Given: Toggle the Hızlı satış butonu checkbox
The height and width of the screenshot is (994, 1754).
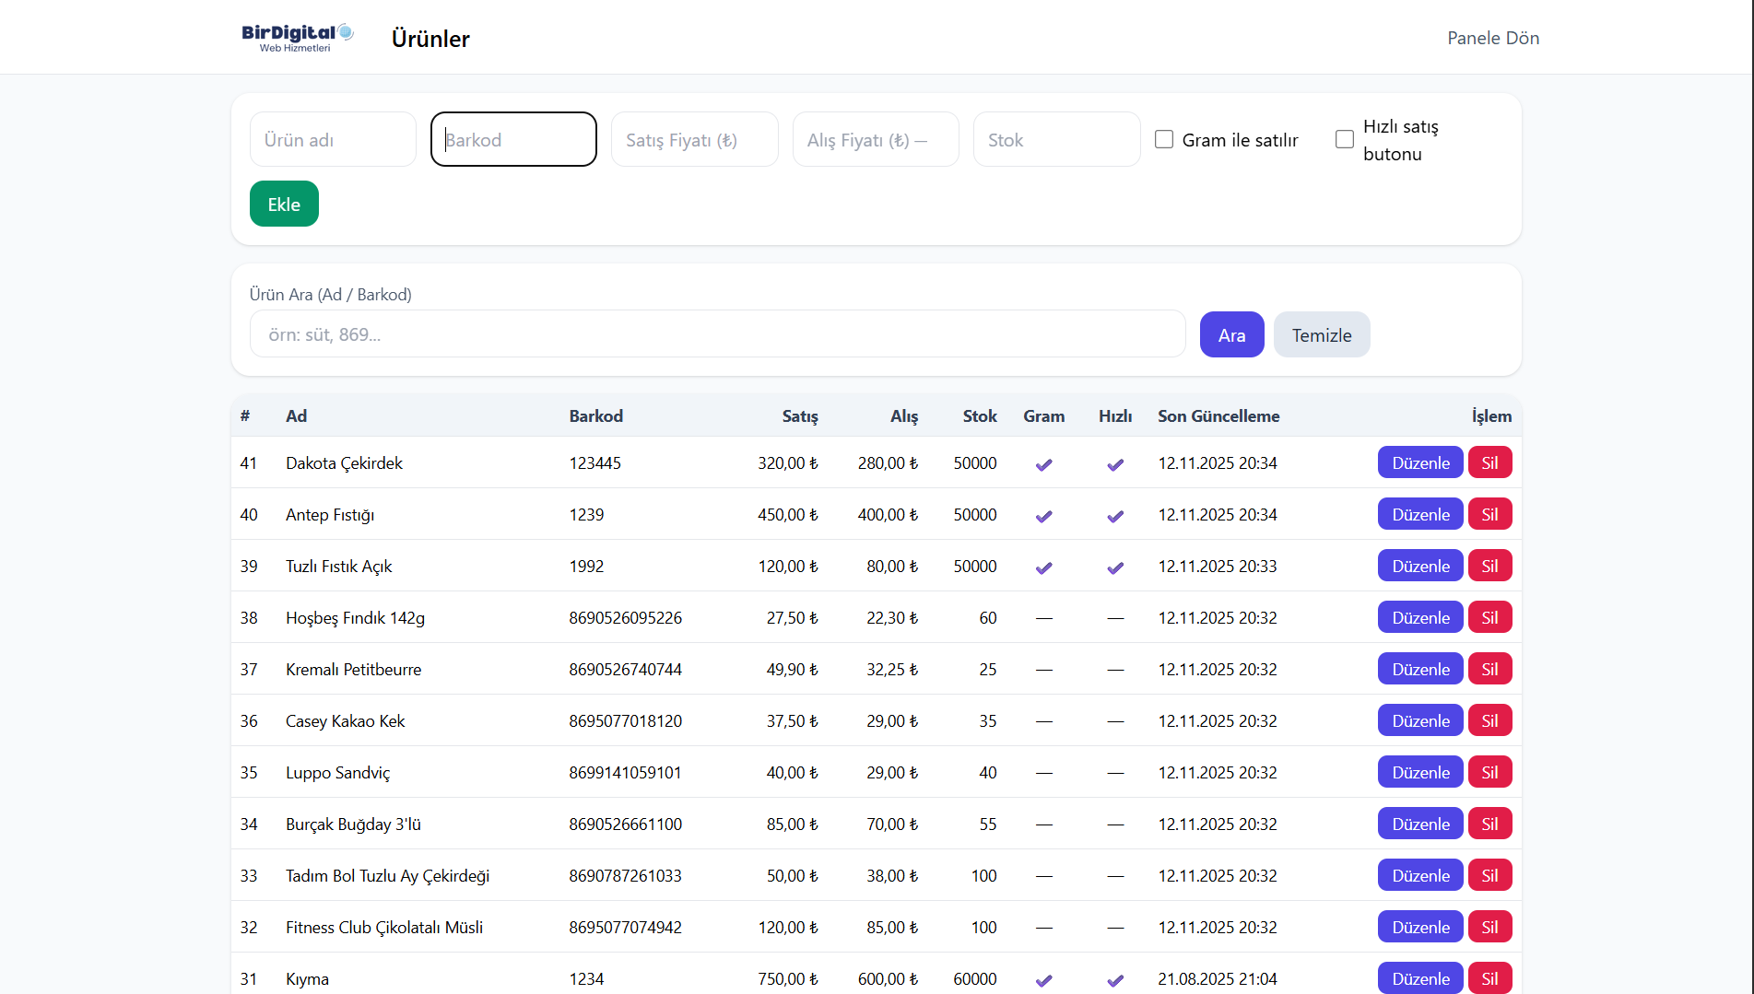Looking at the screenshot, I should (1345, 139).
